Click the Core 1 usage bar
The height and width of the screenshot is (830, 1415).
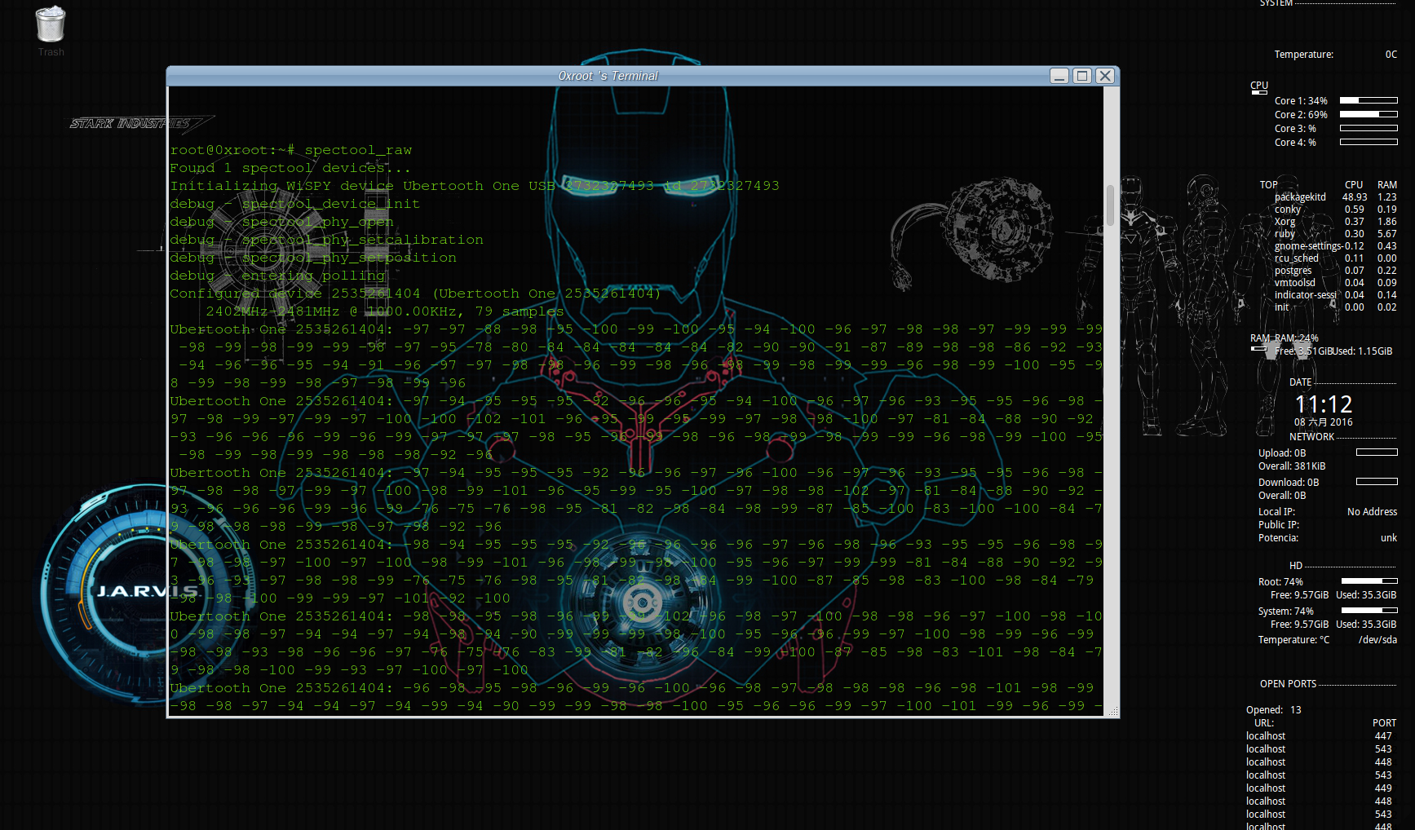click(x=1369, y=101)
